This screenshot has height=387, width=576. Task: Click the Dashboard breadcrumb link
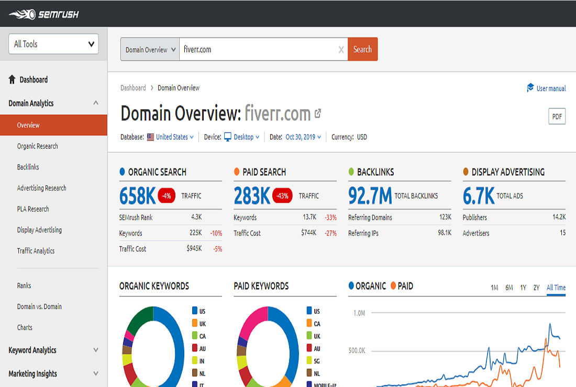coord(132,88)
